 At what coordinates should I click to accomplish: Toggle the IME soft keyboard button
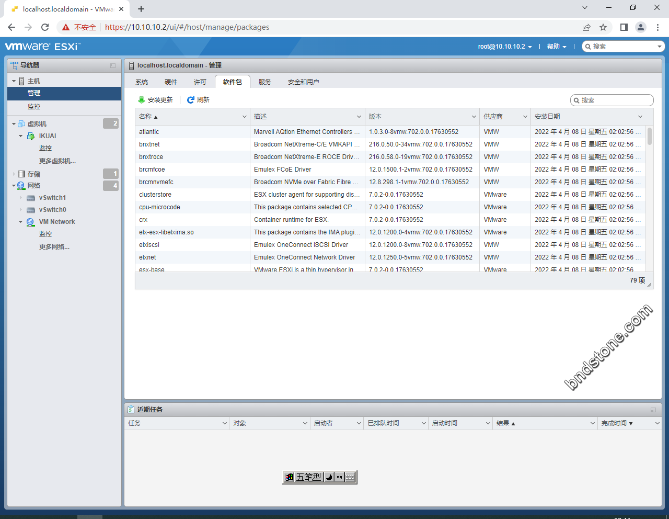tap(350, 477)
